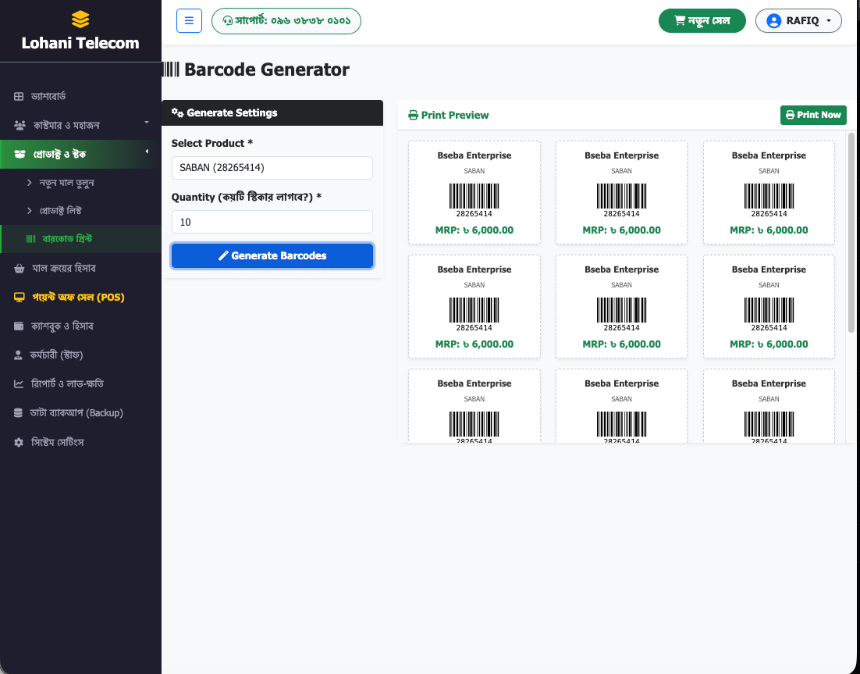Screen dimensions: 860x674
Task: Open কাস্টমার ও মহাজন menu item
Action: coord(80,125)
